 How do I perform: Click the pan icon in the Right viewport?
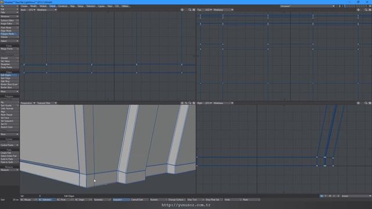(x=359, y=103)
